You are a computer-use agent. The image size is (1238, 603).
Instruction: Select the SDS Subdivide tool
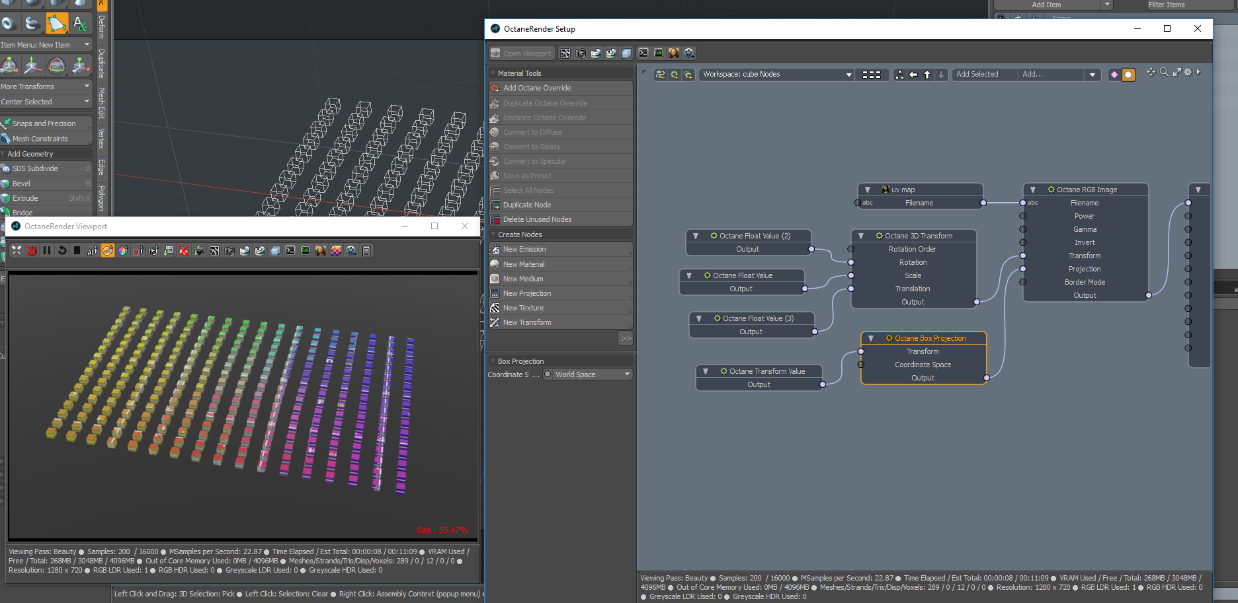pos(46,168)
